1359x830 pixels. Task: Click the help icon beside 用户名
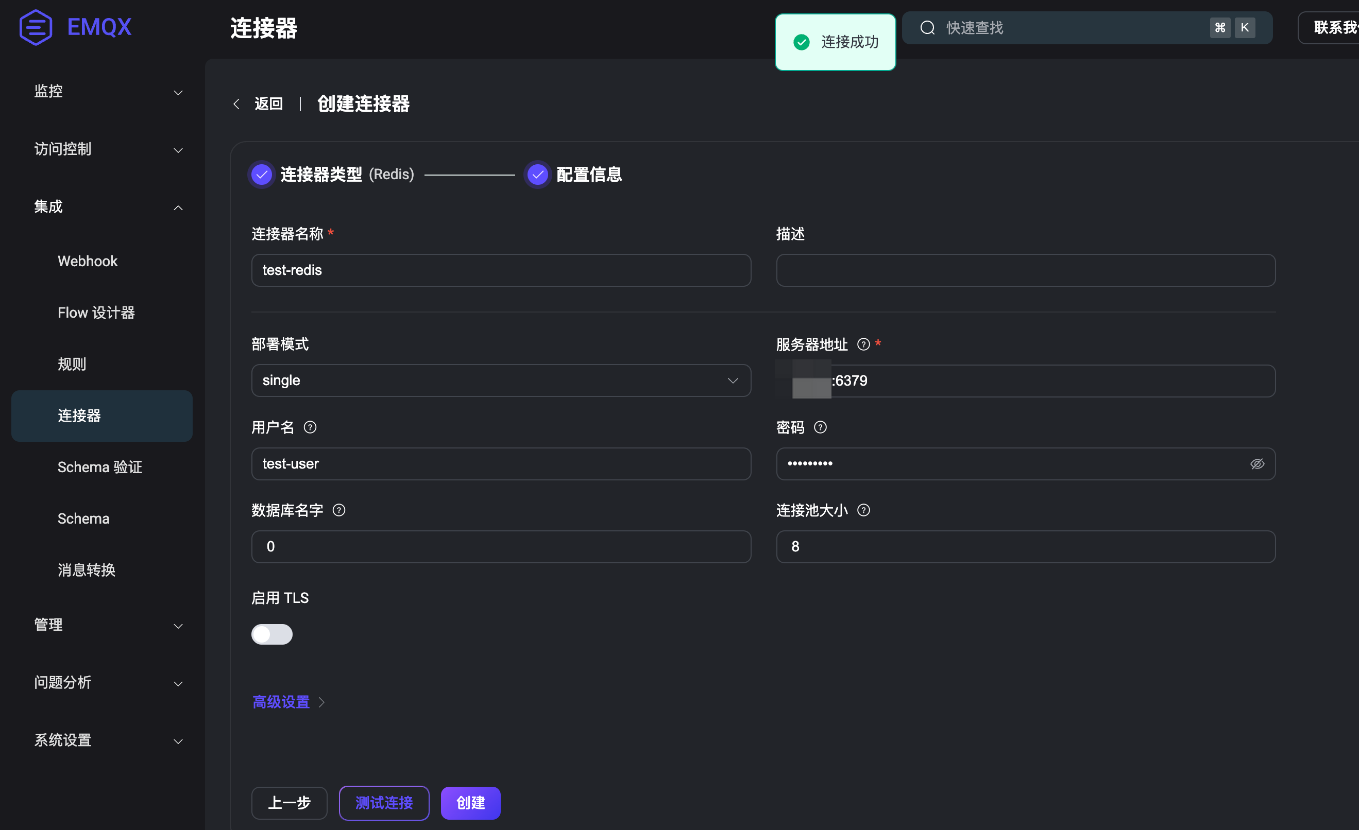tap(310, 427)
